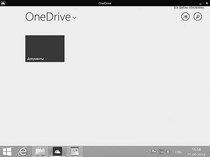The height and width of the screenshot is (157, 210).
Task: Launch Internet Explorer from the taskbar
Action: [23, 151]
